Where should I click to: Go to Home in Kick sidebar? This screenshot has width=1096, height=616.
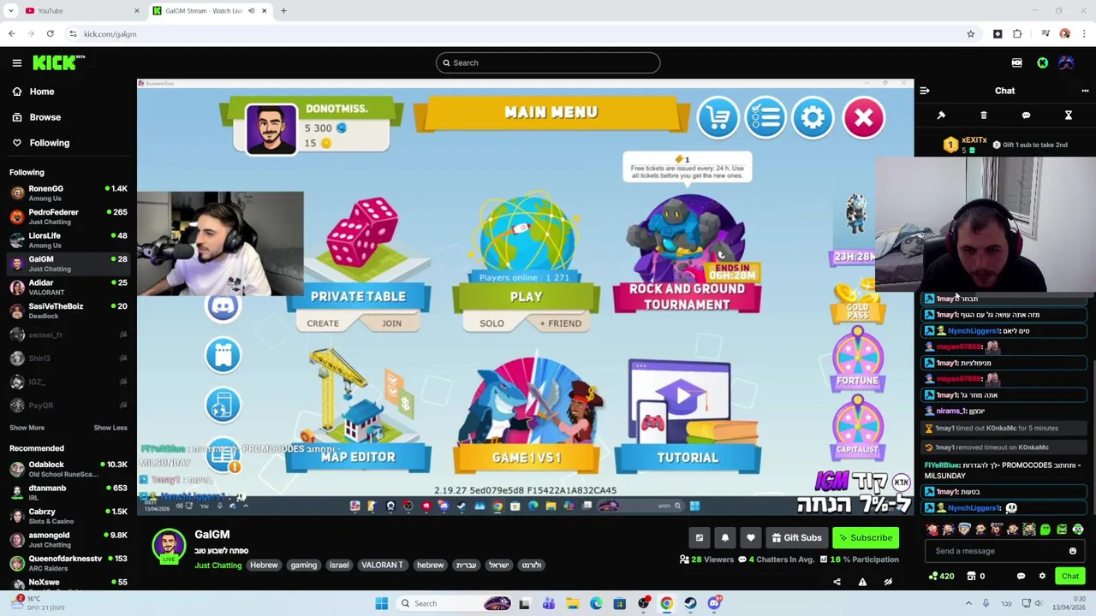tap(33, 92)
